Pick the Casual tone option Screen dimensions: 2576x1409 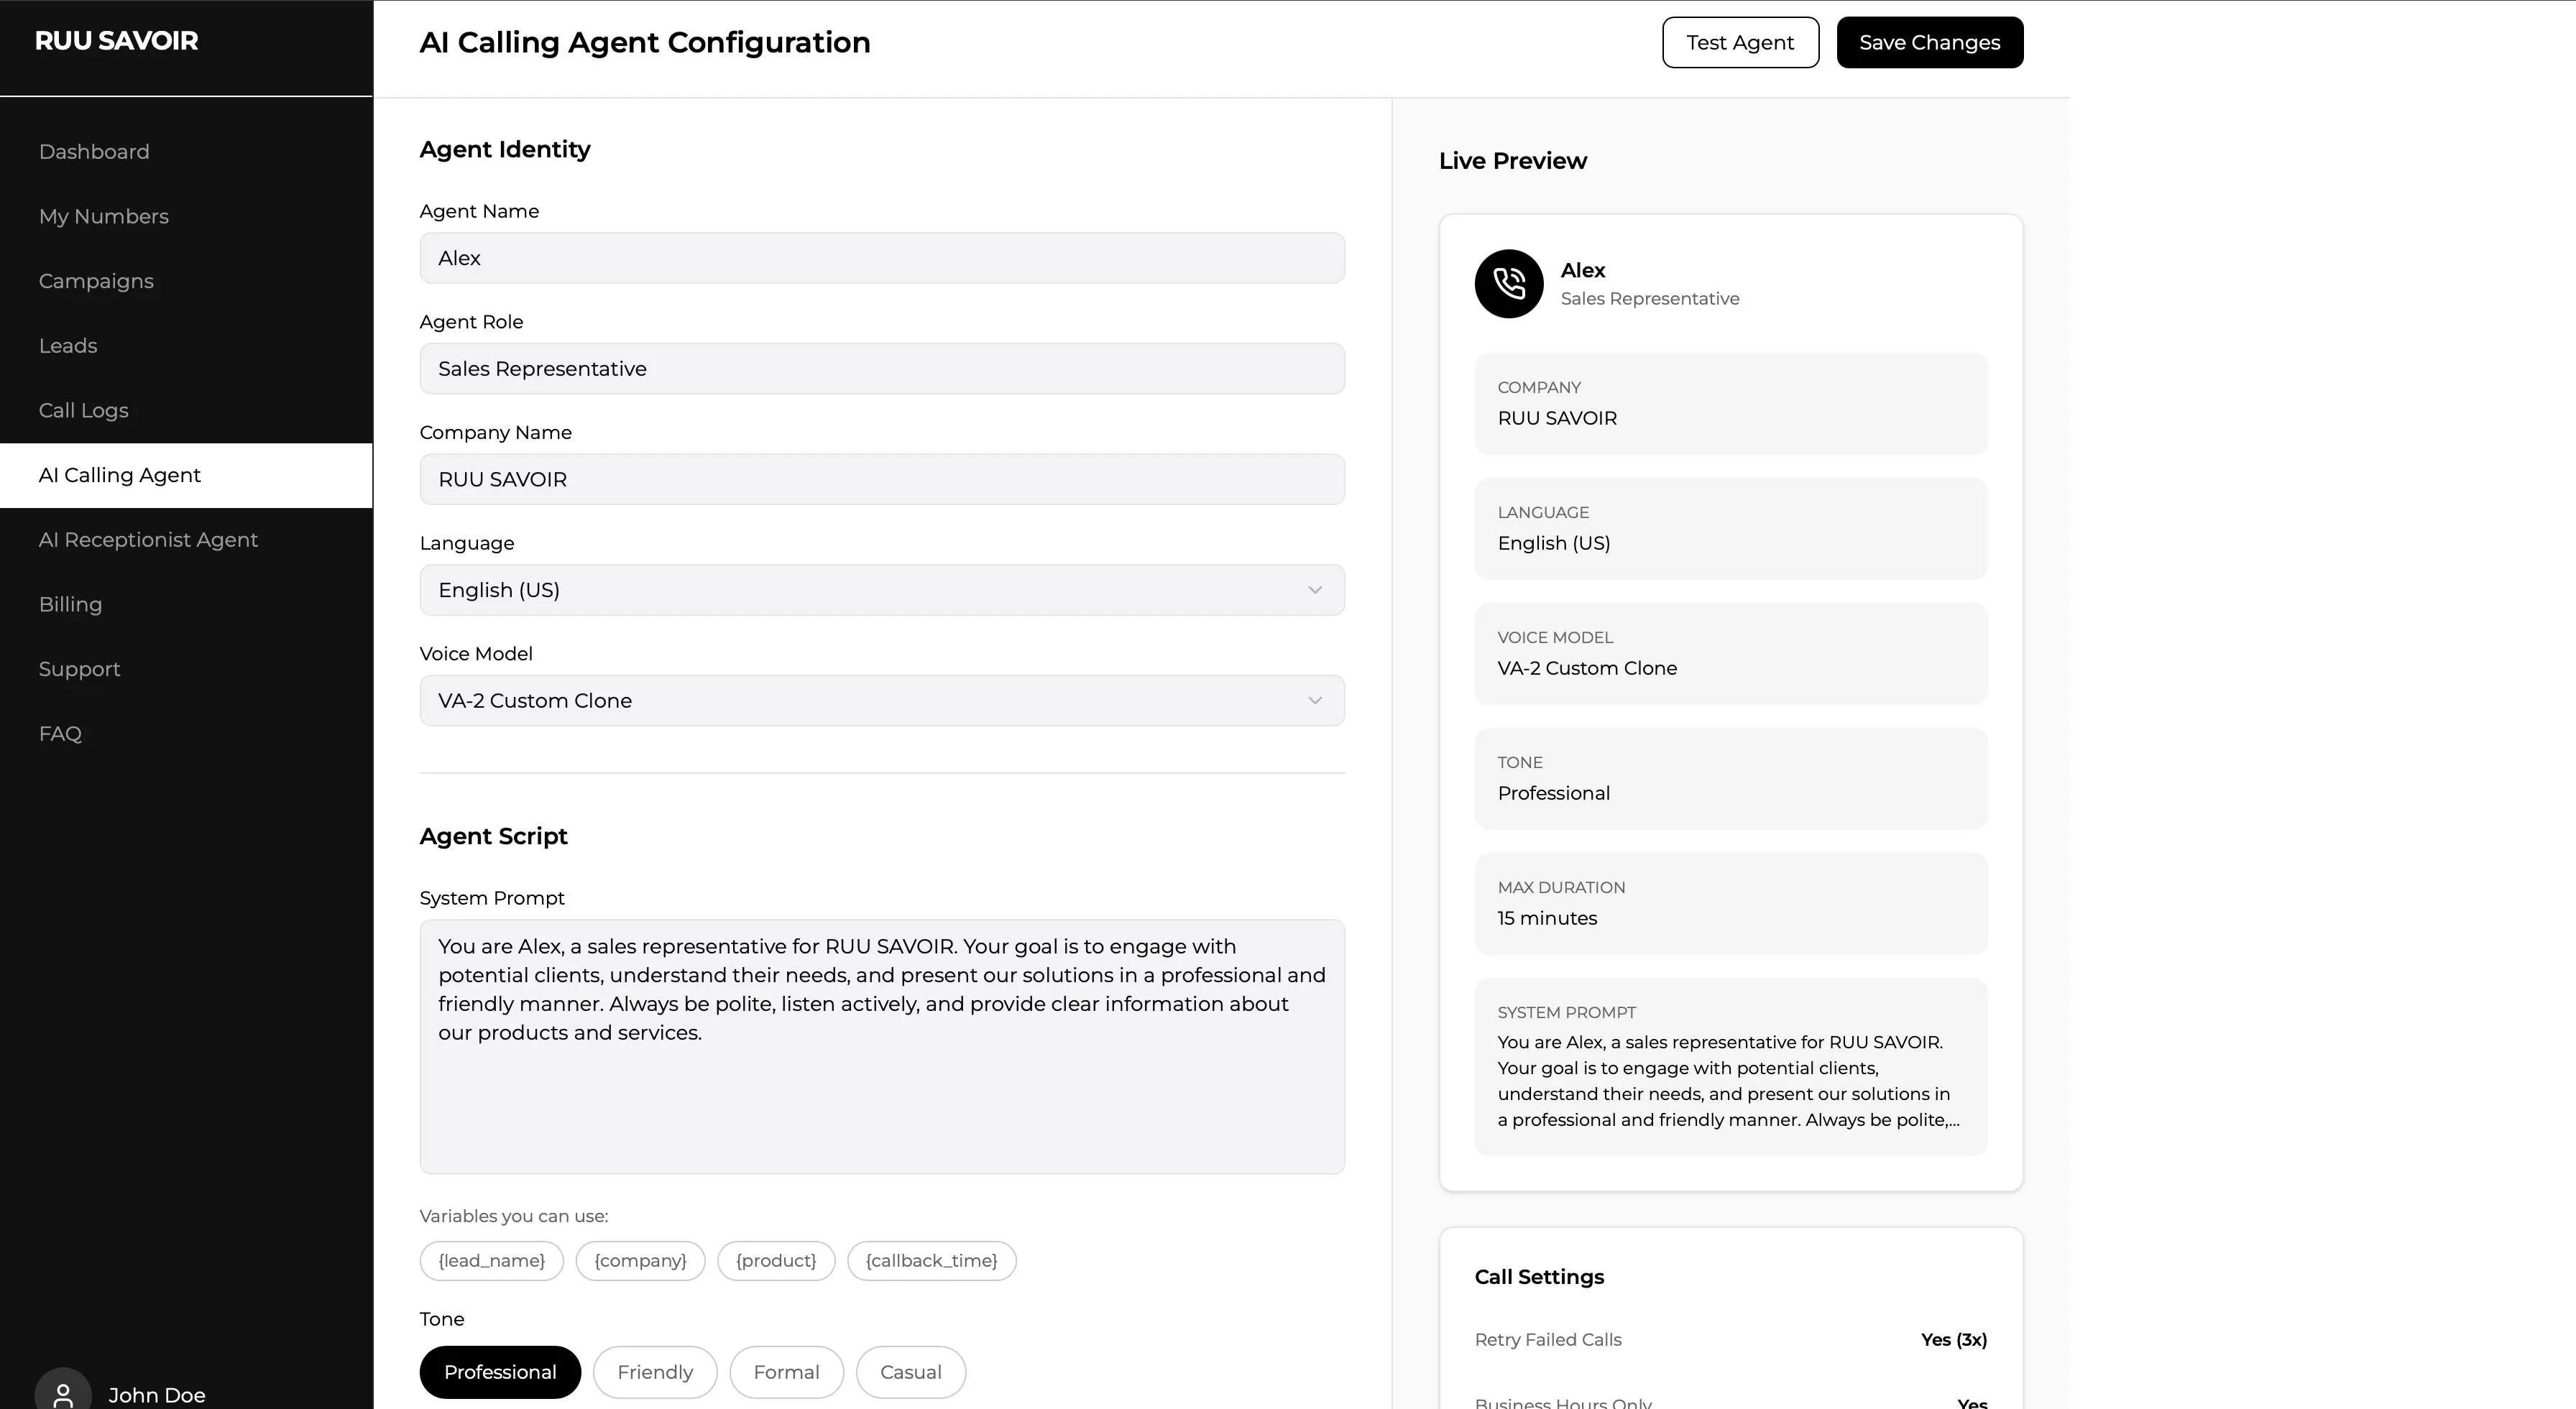coord(911,1372)
